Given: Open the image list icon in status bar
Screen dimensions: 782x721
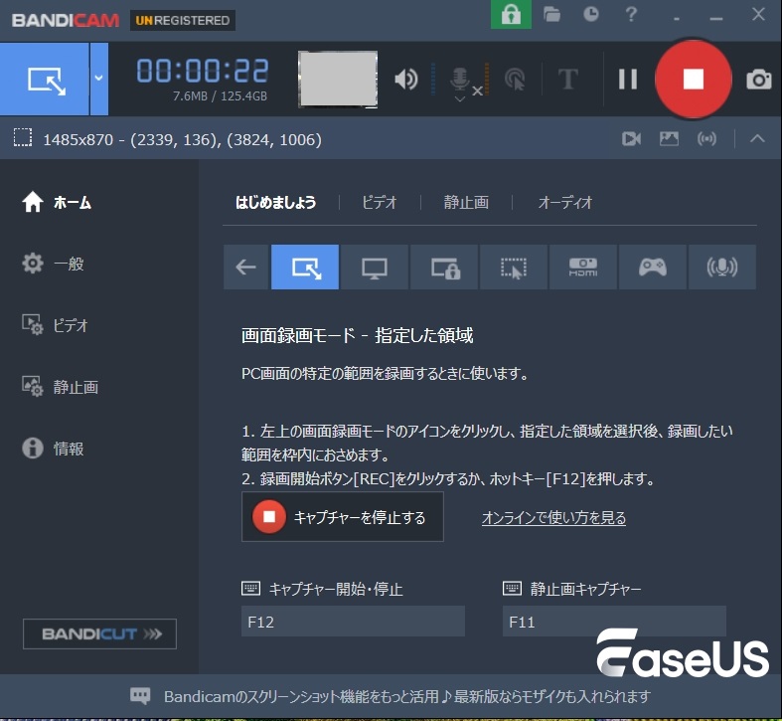Looking at the screenshot, I should [x=669, y=138].
